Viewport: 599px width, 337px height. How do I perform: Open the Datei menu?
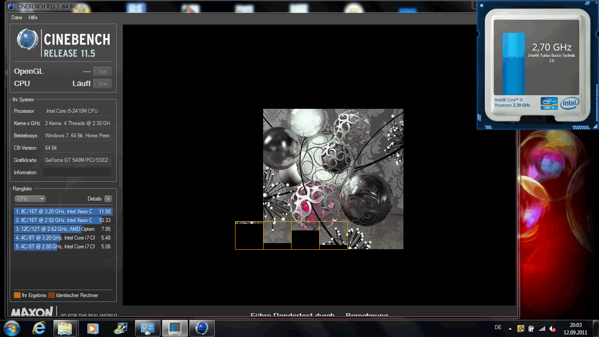[x=17, y=18]
